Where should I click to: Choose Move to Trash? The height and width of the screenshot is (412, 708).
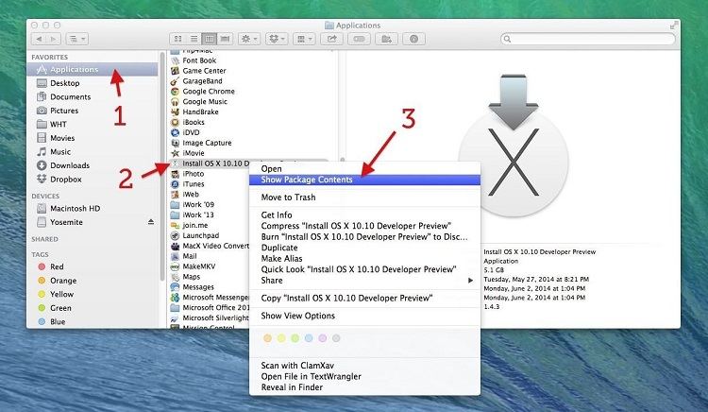(x=364, y=197)
